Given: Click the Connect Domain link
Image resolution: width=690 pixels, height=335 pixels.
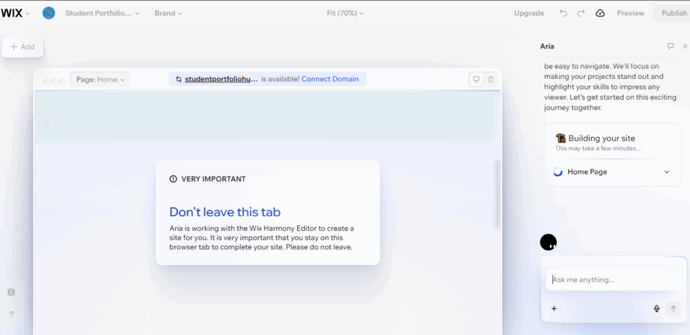Looking at the screenshot, I should 330,80.
